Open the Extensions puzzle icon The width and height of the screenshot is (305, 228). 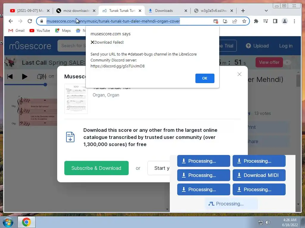(256, 21)
